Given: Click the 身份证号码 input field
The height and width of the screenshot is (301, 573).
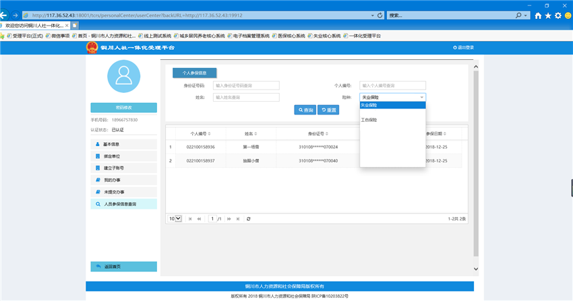Looking at the screenshot, I should point(246,86).
